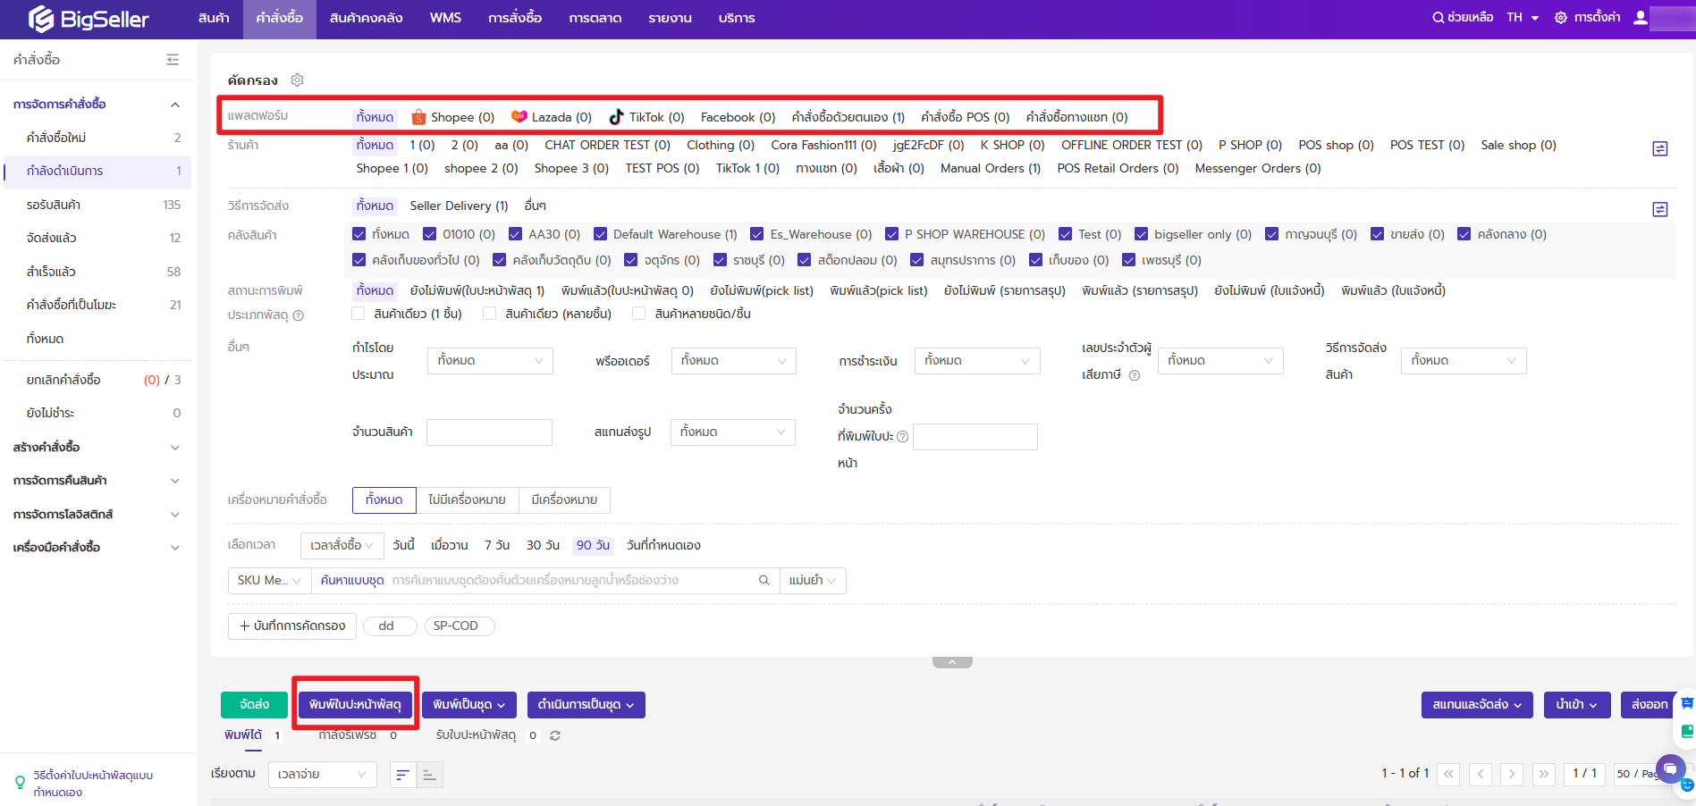Image resolution: width=1696 pixels, height=806 pixels.
Task: Click the refresh icon beside shipping label count
Action: point(555,735)
